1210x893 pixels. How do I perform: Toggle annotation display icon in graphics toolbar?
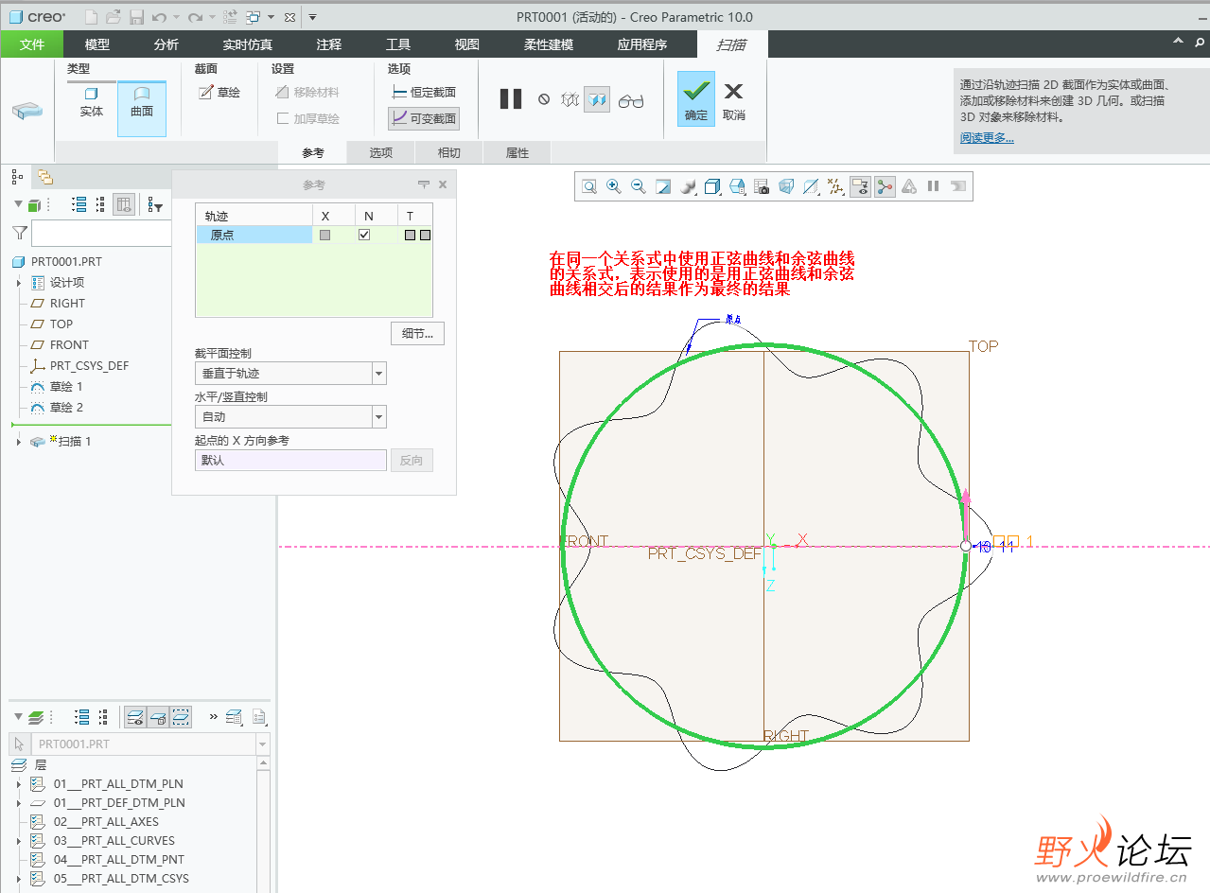860,186
